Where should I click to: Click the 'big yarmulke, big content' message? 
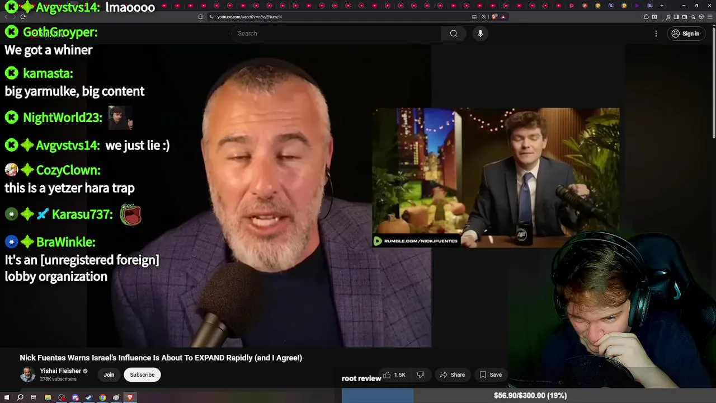74,91
